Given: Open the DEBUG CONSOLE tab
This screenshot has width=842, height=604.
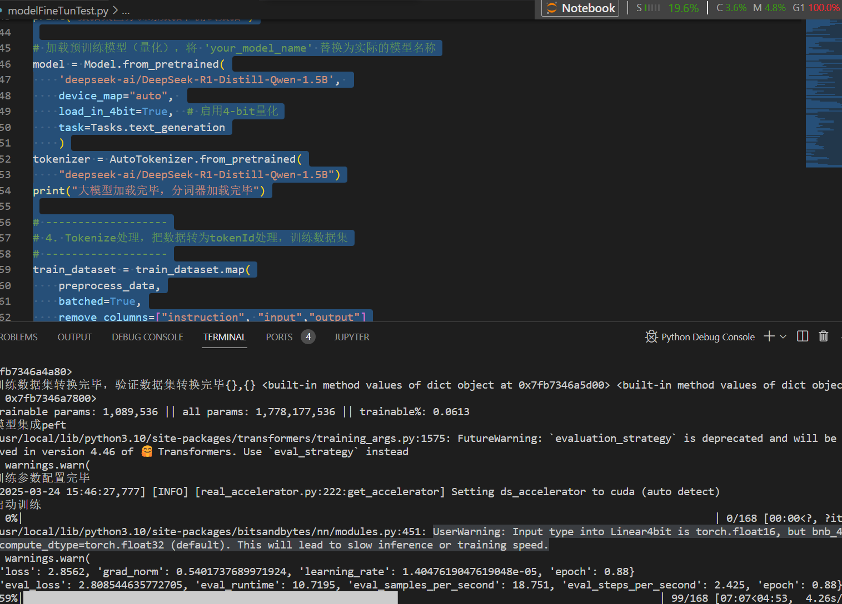Looking at the screenshot, I should [x=147, y=337].
